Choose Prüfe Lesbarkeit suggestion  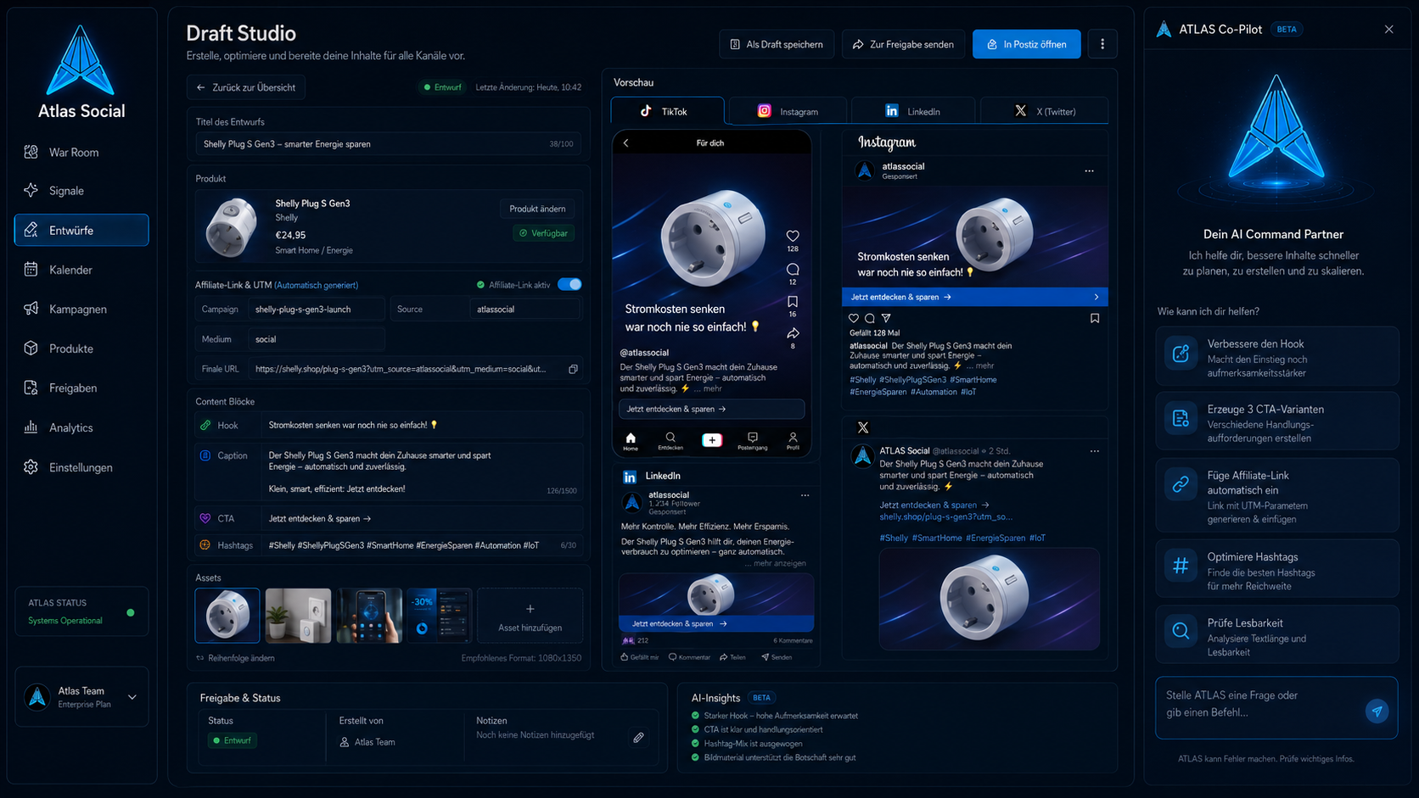[x=1277, y=636]
